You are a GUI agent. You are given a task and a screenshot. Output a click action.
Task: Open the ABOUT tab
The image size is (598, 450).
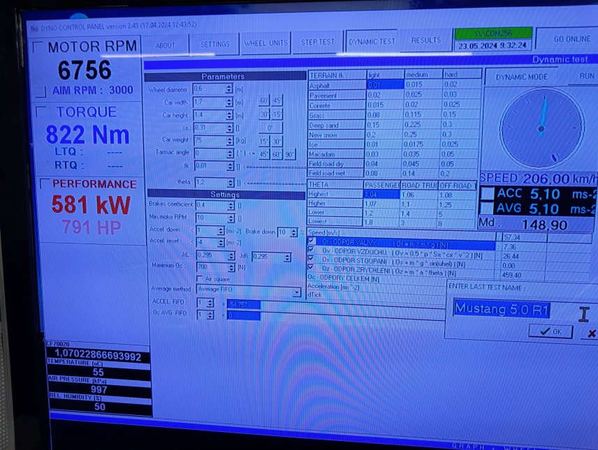(166, 45)
